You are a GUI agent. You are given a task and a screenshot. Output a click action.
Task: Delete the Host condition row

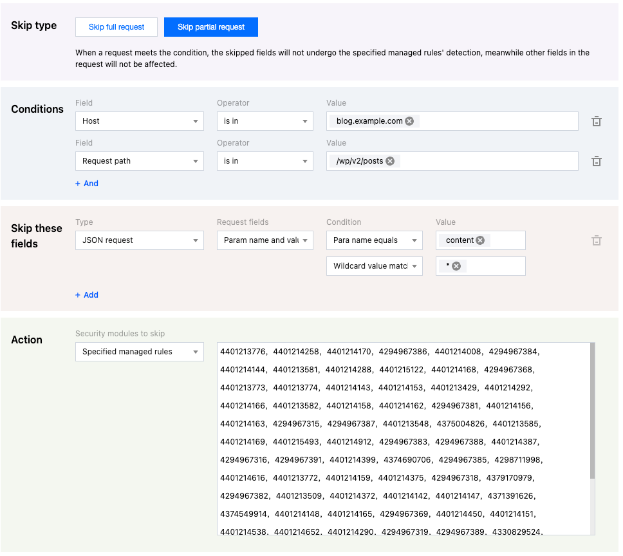(x=596, y=121)
